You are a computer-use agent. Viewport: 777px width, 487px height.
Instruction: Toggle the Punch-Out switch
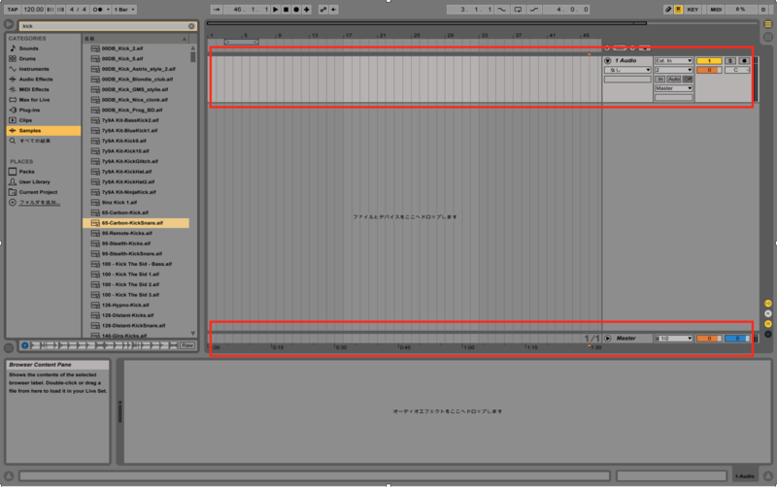[533, 10]
